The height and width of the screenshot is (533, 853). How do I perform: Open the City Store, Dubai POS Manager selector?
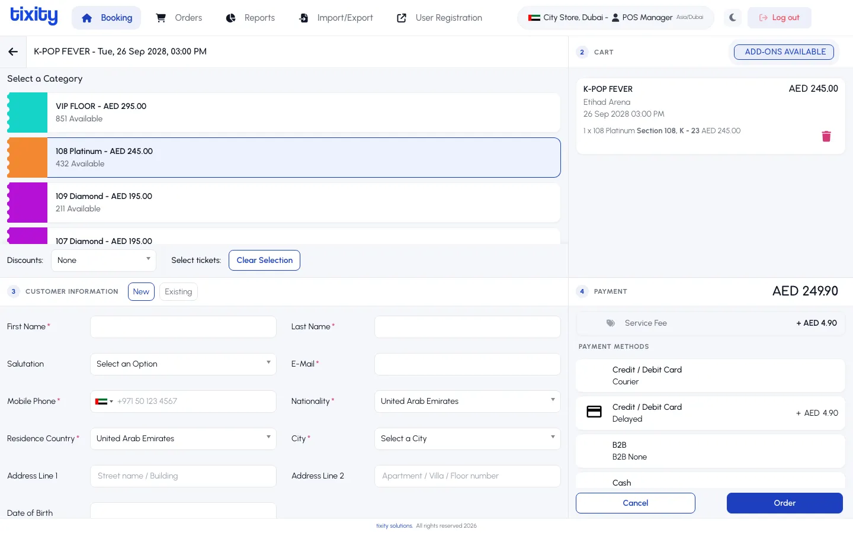[x=615, y=18]
